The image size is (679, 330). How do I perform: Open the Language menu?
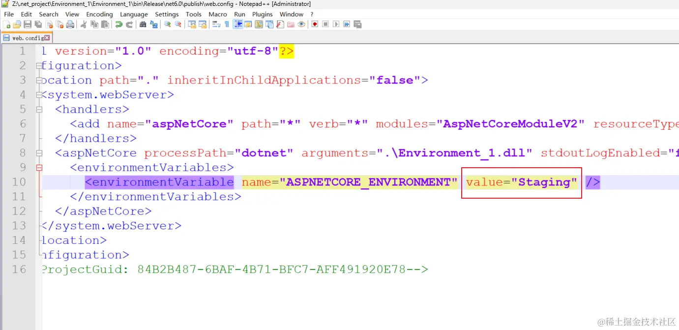coord(134,14)
